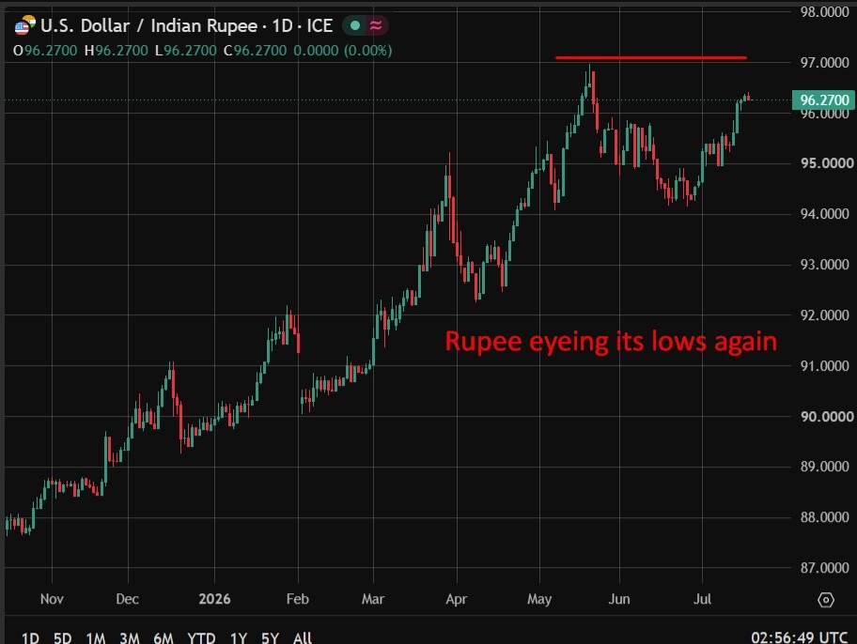Click the May date axis label

[x=539, y=599]
